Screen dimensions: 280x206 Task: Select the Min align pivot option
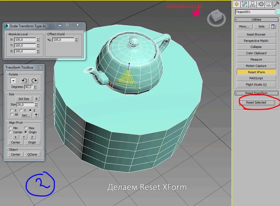(x=10, y=128)
